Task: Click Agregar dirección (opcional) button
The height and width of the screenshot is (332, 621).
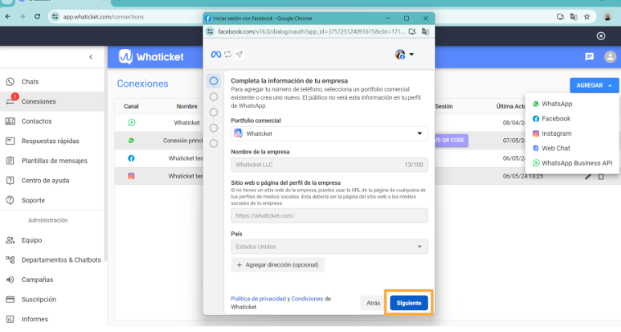Action: [277, 265]
